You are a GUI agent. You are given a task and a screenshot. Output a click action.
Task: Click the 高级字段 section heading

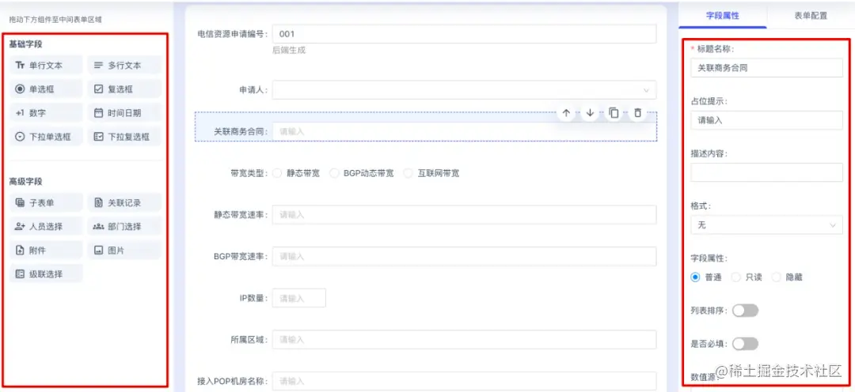pos(25,181)
